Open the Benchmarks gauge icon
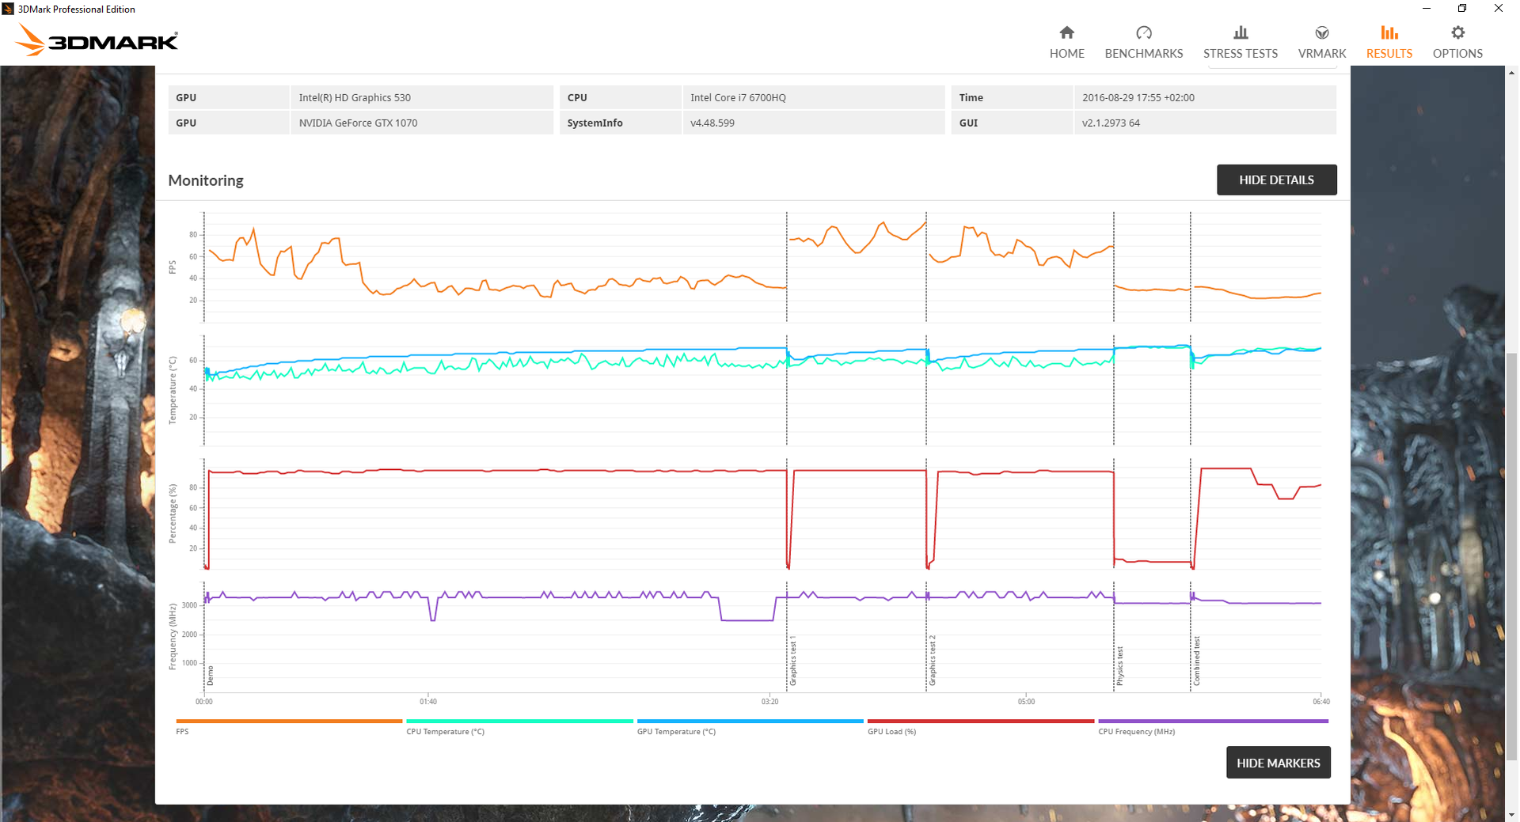The width and height of the screenshot is (1520, 822). pos(1143,32)
